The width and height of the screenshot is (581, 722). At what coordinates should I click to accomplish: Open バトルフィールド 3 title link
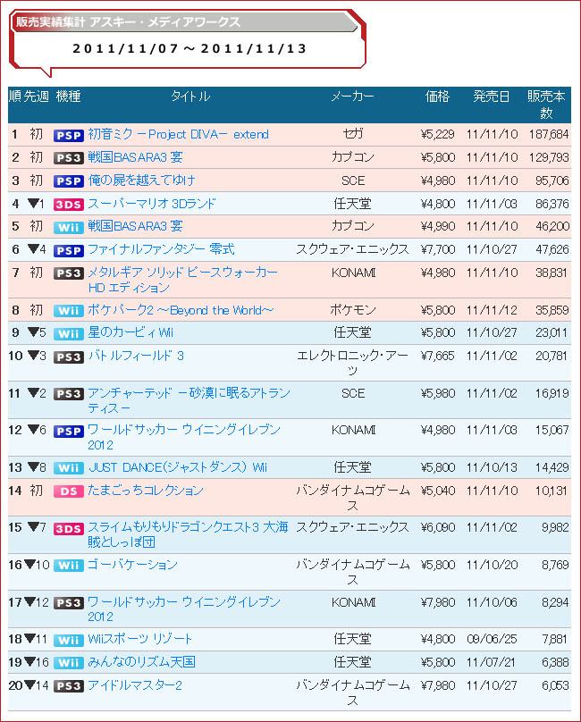136,356
